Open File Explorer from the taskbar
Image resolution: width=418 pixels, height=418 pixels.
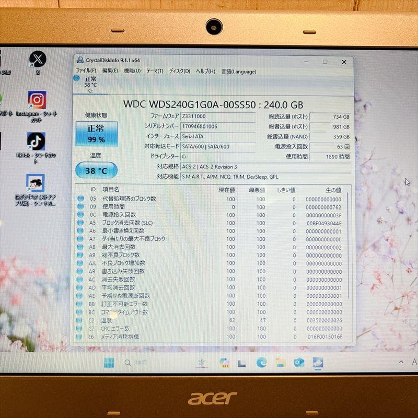pyautogui.click(x=280, y=363)
